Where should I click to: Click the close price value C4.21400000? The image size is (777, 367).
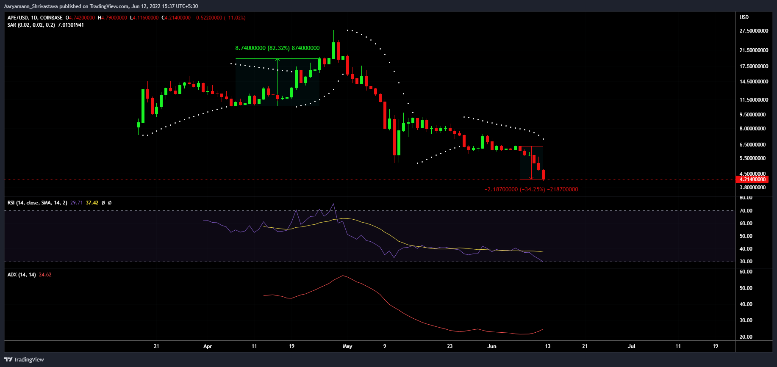tap(176, 18)
